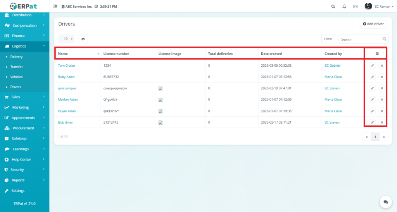Open the messages envelope icon

click(355, 7)
